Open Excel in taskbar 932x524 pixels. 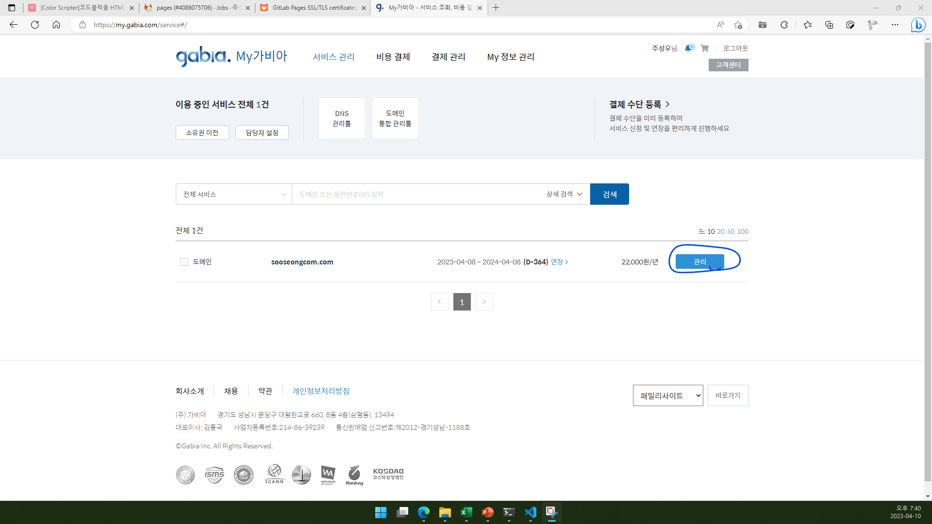click(466, 512)
